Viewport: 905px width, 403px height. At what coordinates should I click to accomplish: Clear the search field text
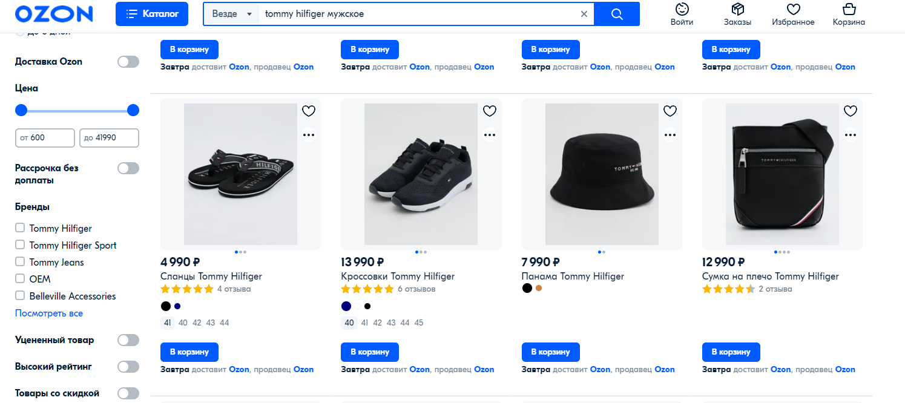pyautogui.click(x=584, y=14)
